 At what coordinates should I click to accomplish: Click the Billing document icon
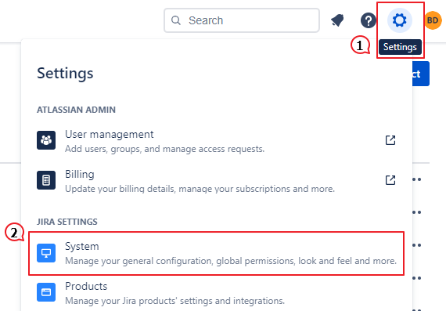pos(46,180)
